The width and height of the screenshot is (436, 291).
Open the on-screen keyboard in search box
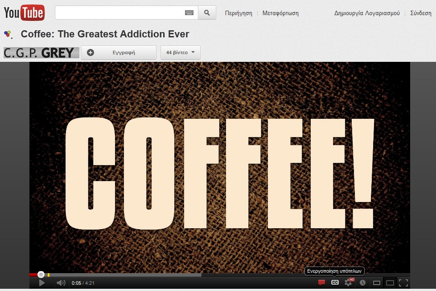pyautogui.click(x=189, y=13)
